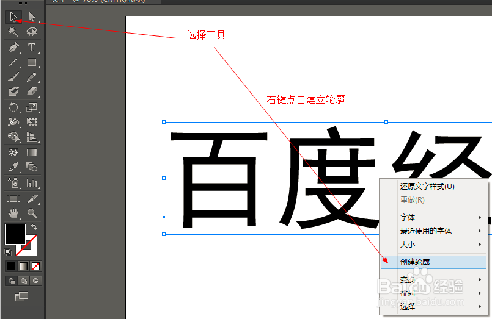Select the Line Segment tool
This screenshot has height=319, width=492.
click(x=13, y=62)
